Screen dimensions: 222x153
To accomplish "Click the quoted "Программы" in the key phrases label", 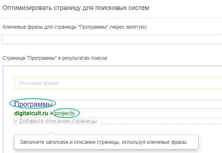I will (x=93, y=27).
